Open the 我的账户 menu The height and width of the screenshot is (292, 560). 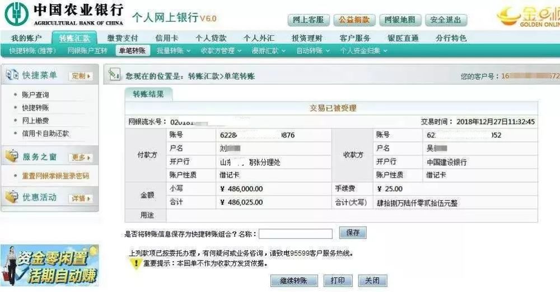pyautogui.click(x=26, y=38)
